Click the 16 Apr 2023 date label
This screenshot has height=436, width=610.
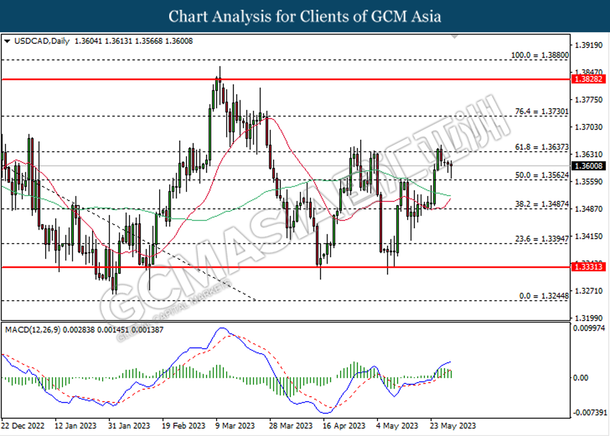(344, 426)
